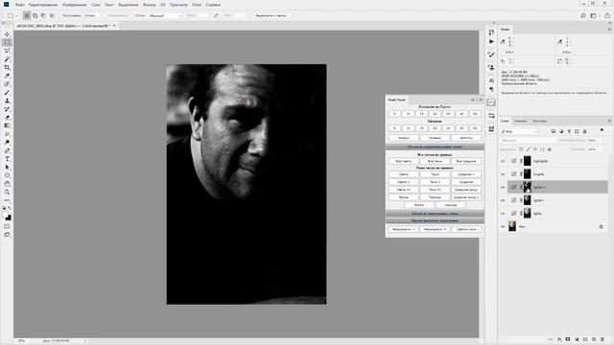Click Add to selection icon in options bar
614x345 pixels.
tap(35, 15)
